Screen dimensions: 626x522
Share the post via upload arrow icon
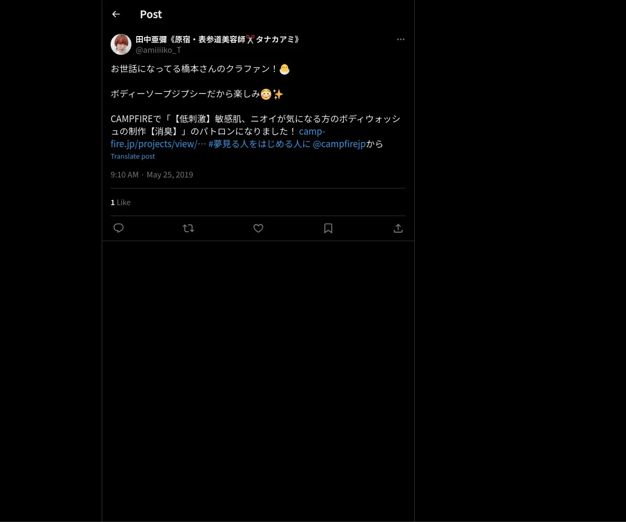[398, 228]
